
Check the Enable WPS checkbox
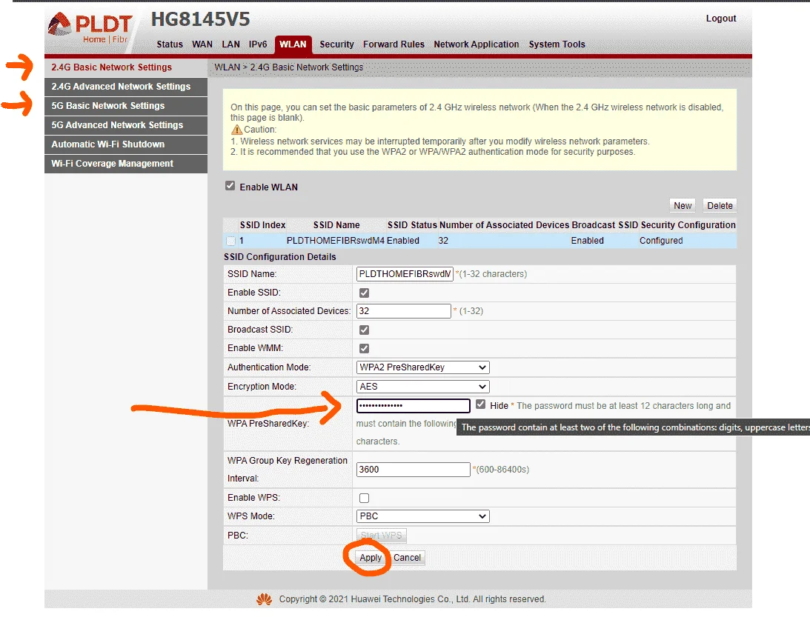[364, 499]
